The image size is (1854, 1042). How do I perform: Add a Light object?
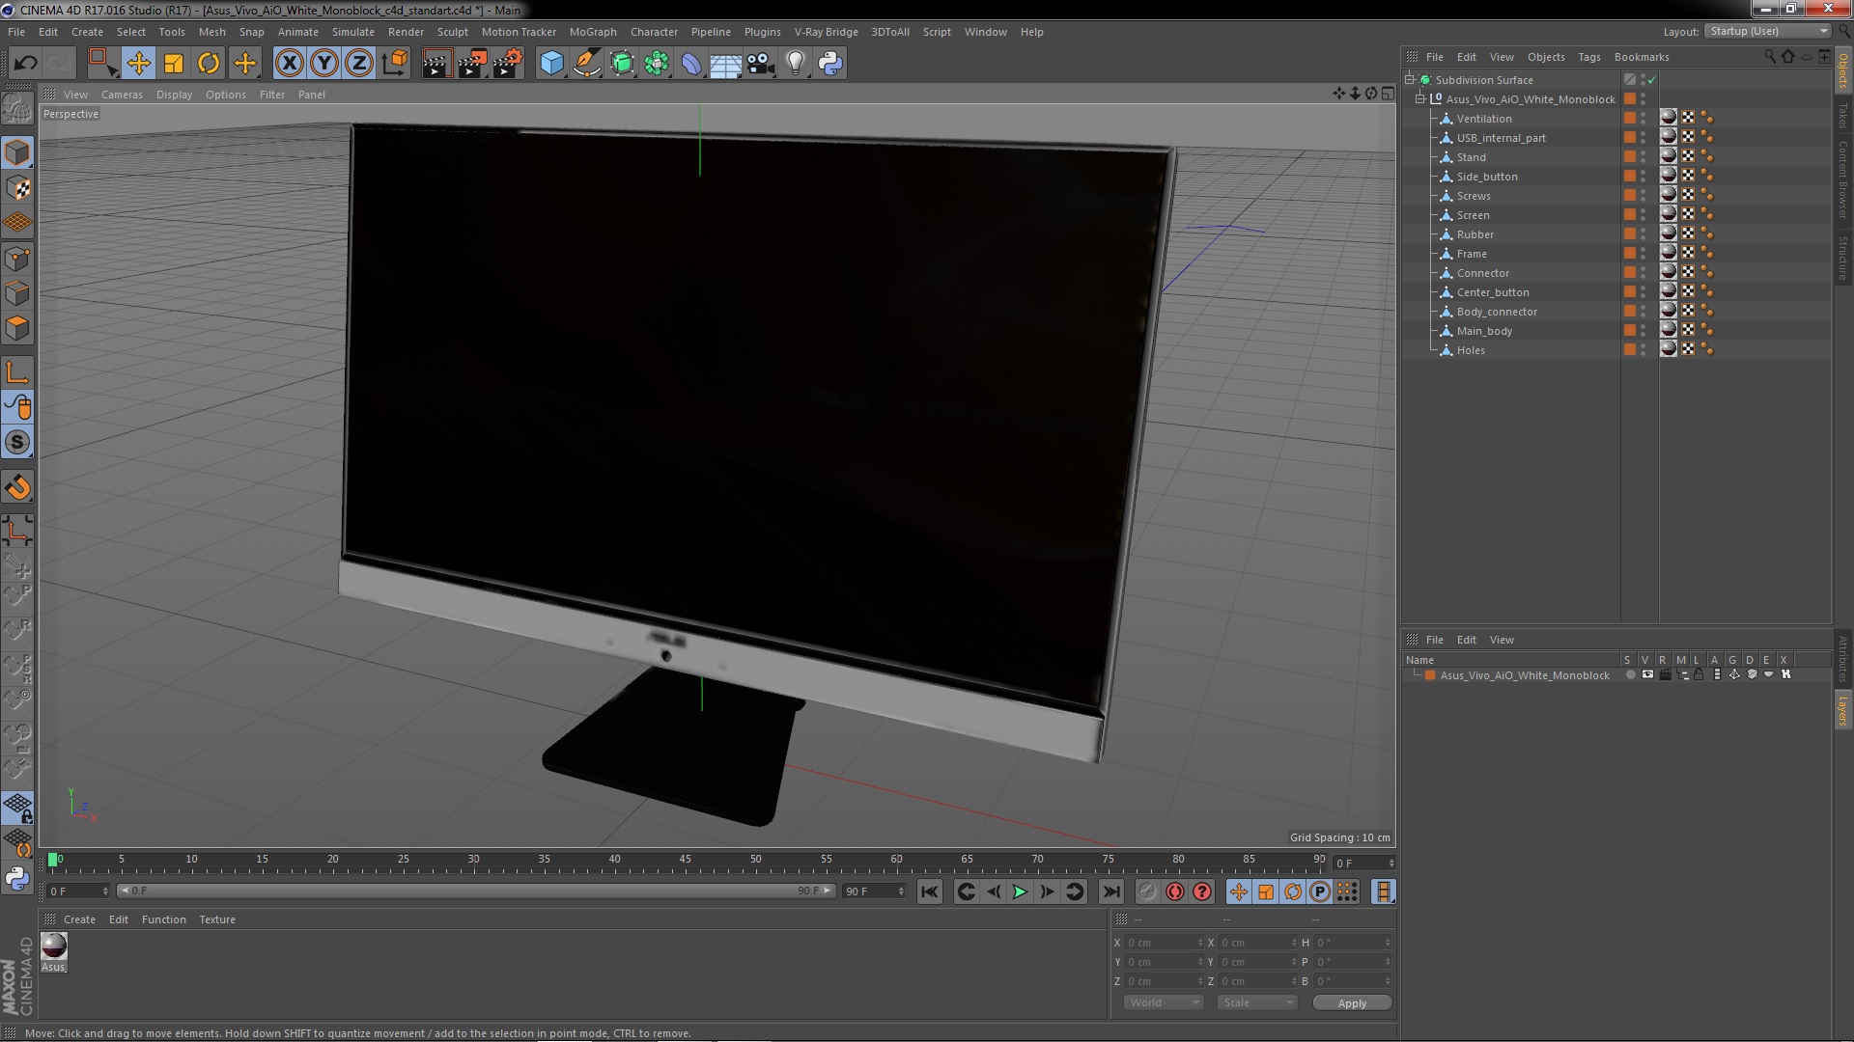795,64
